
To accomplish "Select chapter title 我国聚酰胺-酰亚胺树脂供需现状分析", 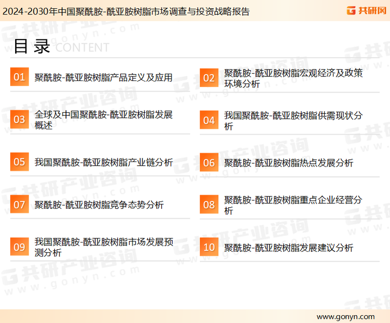I will click(293, 121).
